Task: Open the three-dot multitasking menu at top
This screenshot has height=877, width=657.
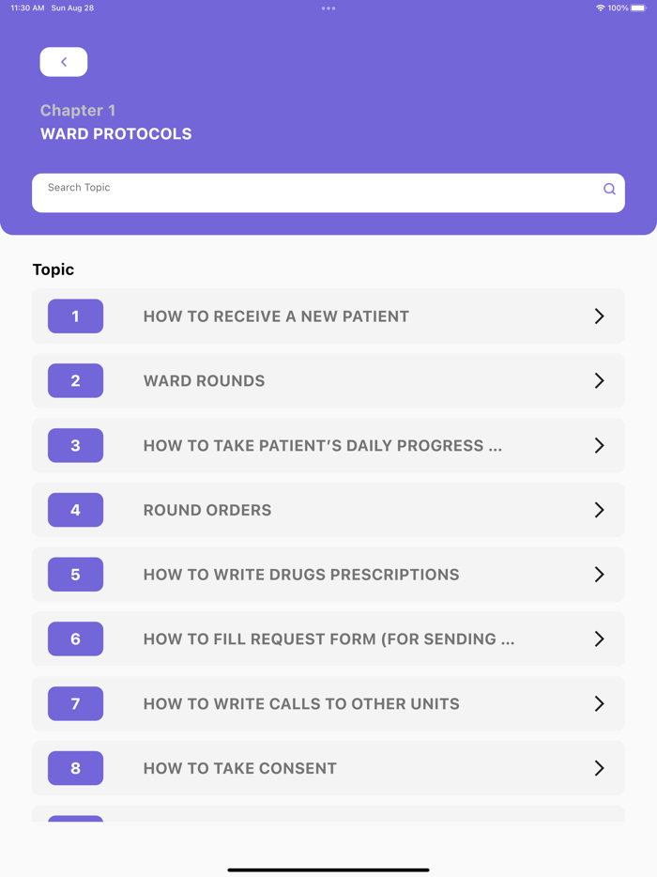Action: click(328, 8)
